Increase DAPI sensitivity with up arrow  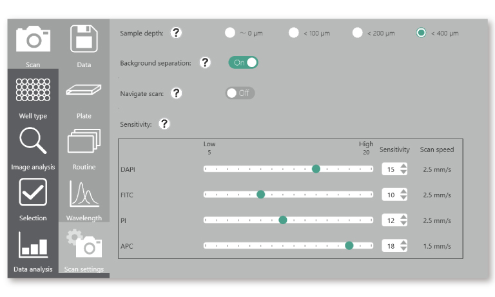[x=404, y=166]
